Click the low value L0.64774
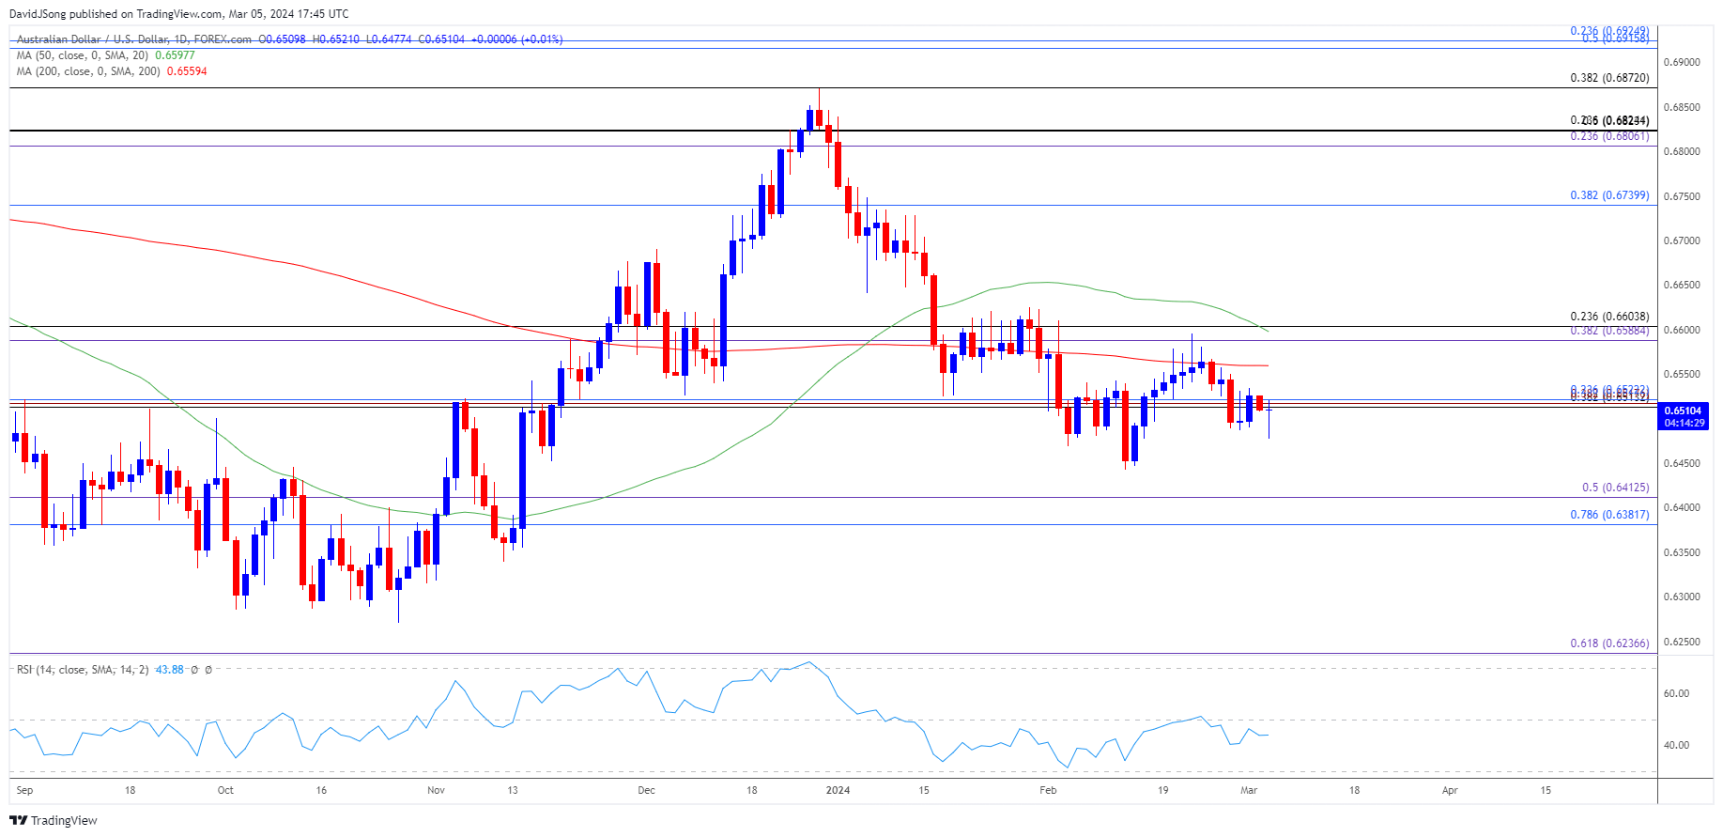 click(x=389, y=39)
